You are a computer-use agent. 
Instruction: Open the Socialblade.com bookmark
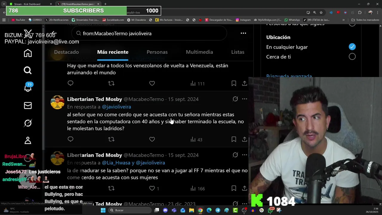tap(113, 20)
